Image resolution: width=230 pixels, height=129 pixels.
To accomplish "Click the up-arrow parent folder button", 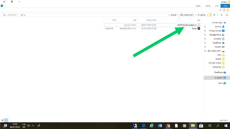I will [214, 15].
